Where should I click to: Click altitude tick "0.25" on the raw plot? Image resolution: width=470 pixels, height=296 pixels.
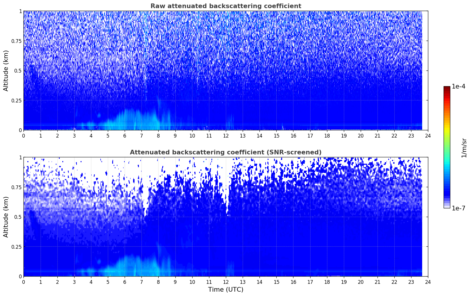click(x=17, y=100)
